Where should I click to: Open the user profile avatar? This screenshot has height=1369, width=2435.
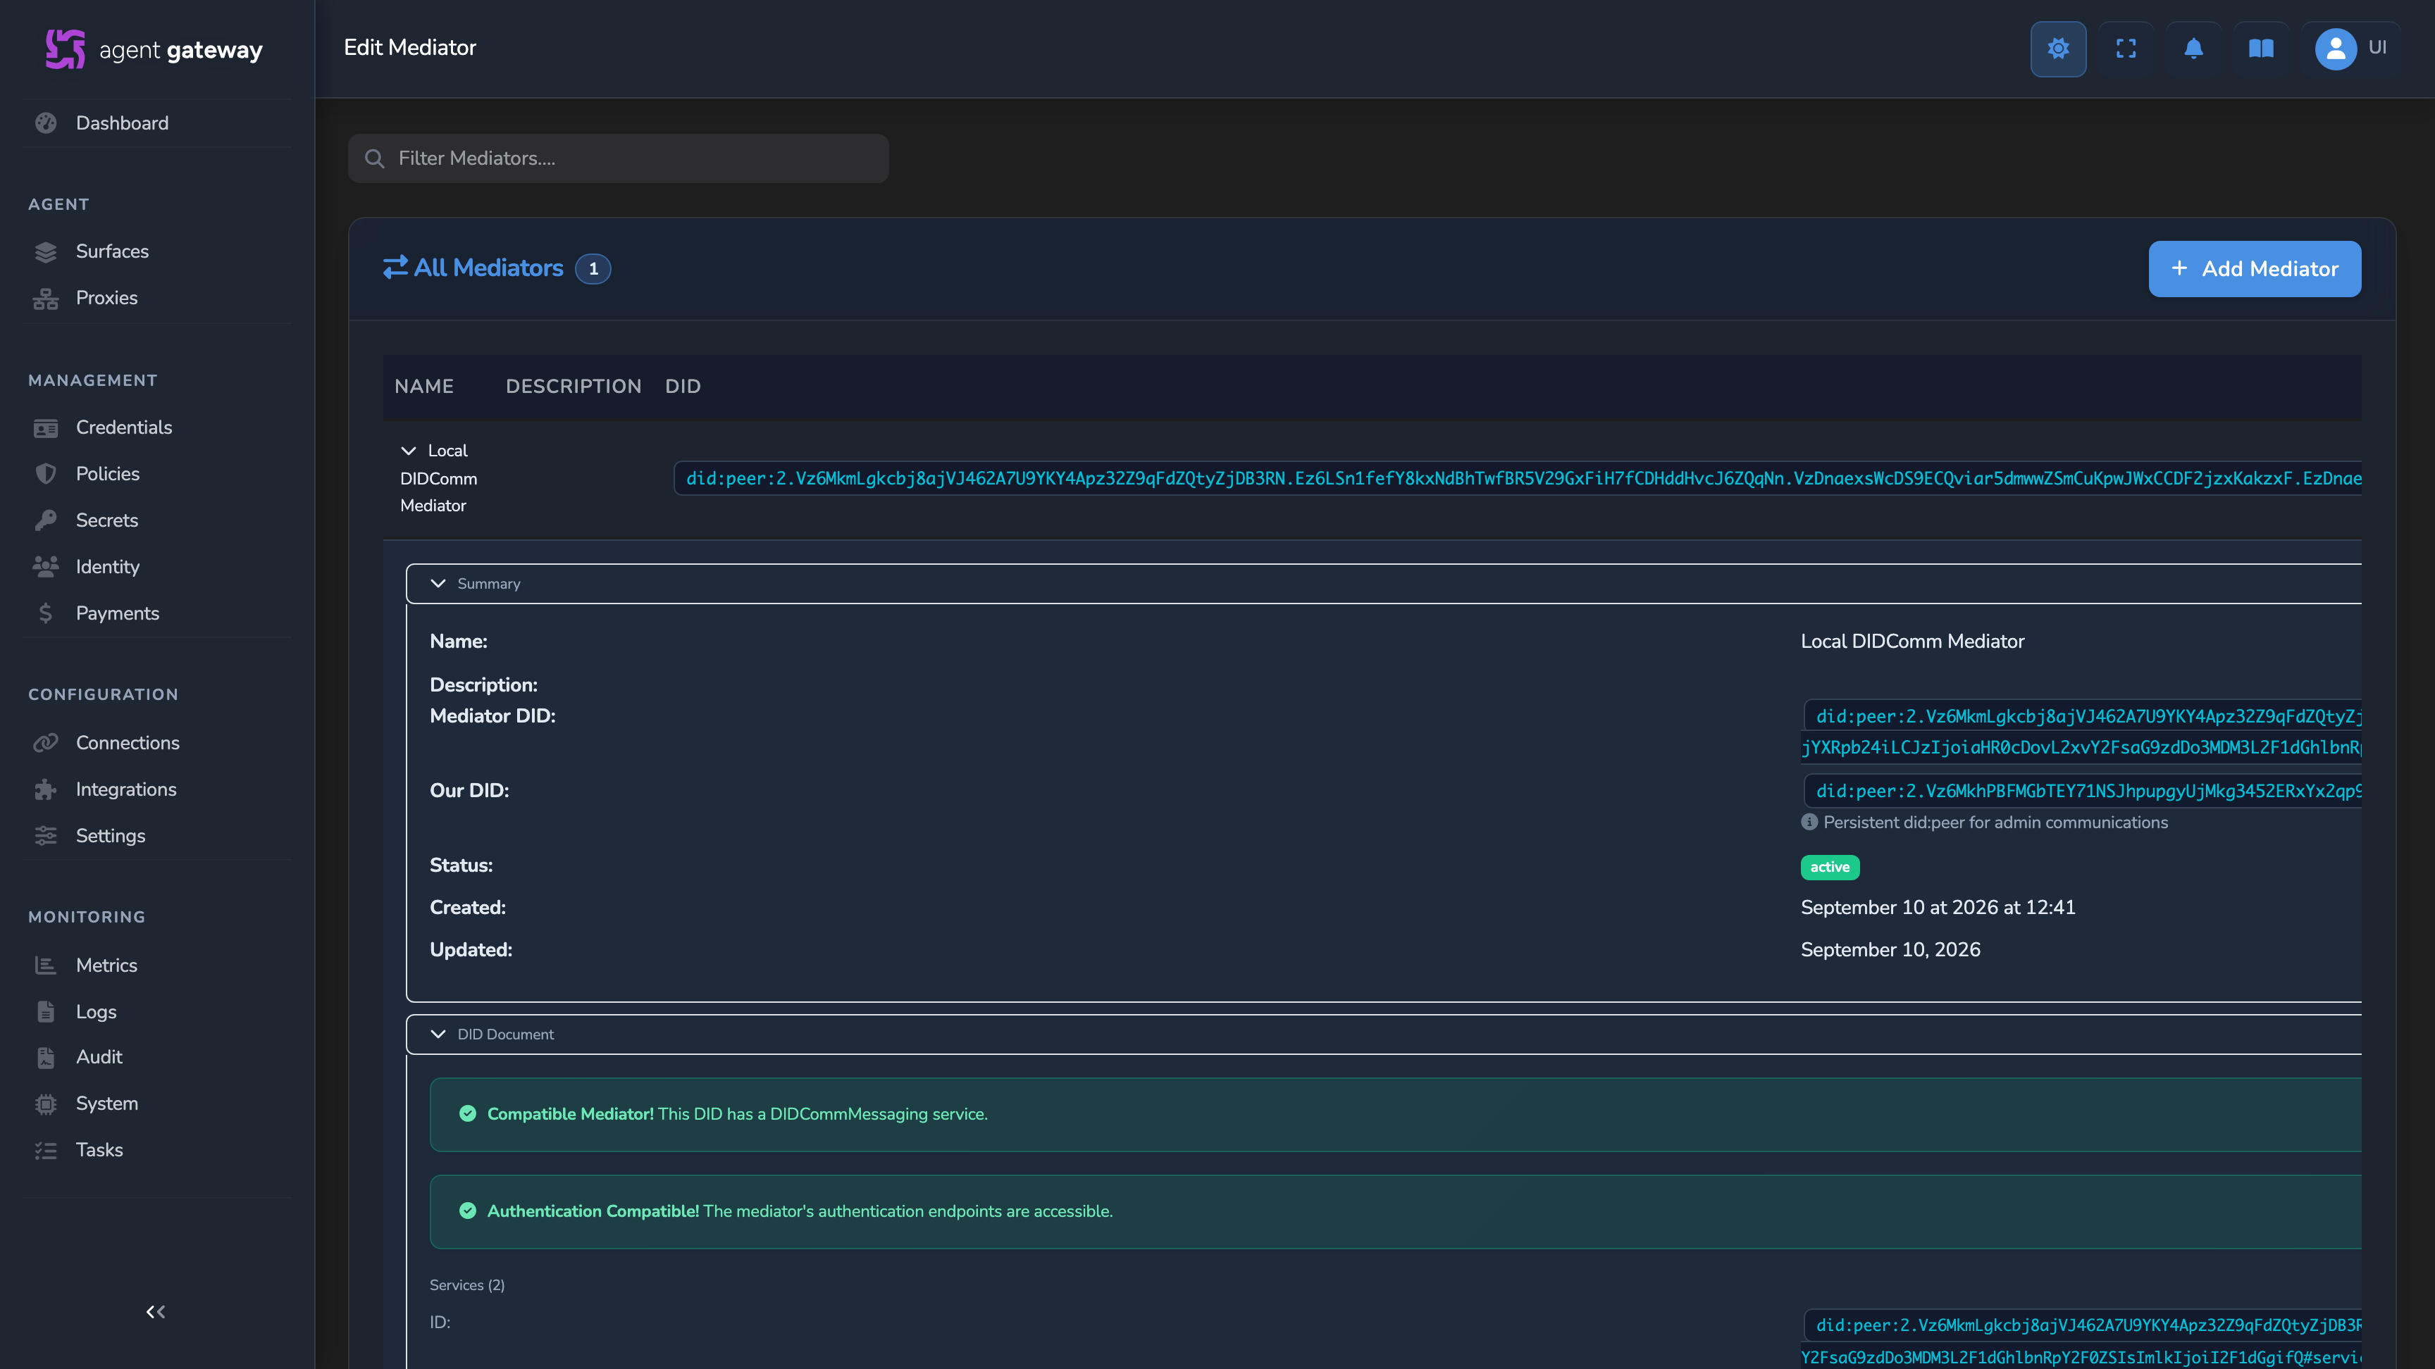pyautogui.click(x=2336, y=48)
